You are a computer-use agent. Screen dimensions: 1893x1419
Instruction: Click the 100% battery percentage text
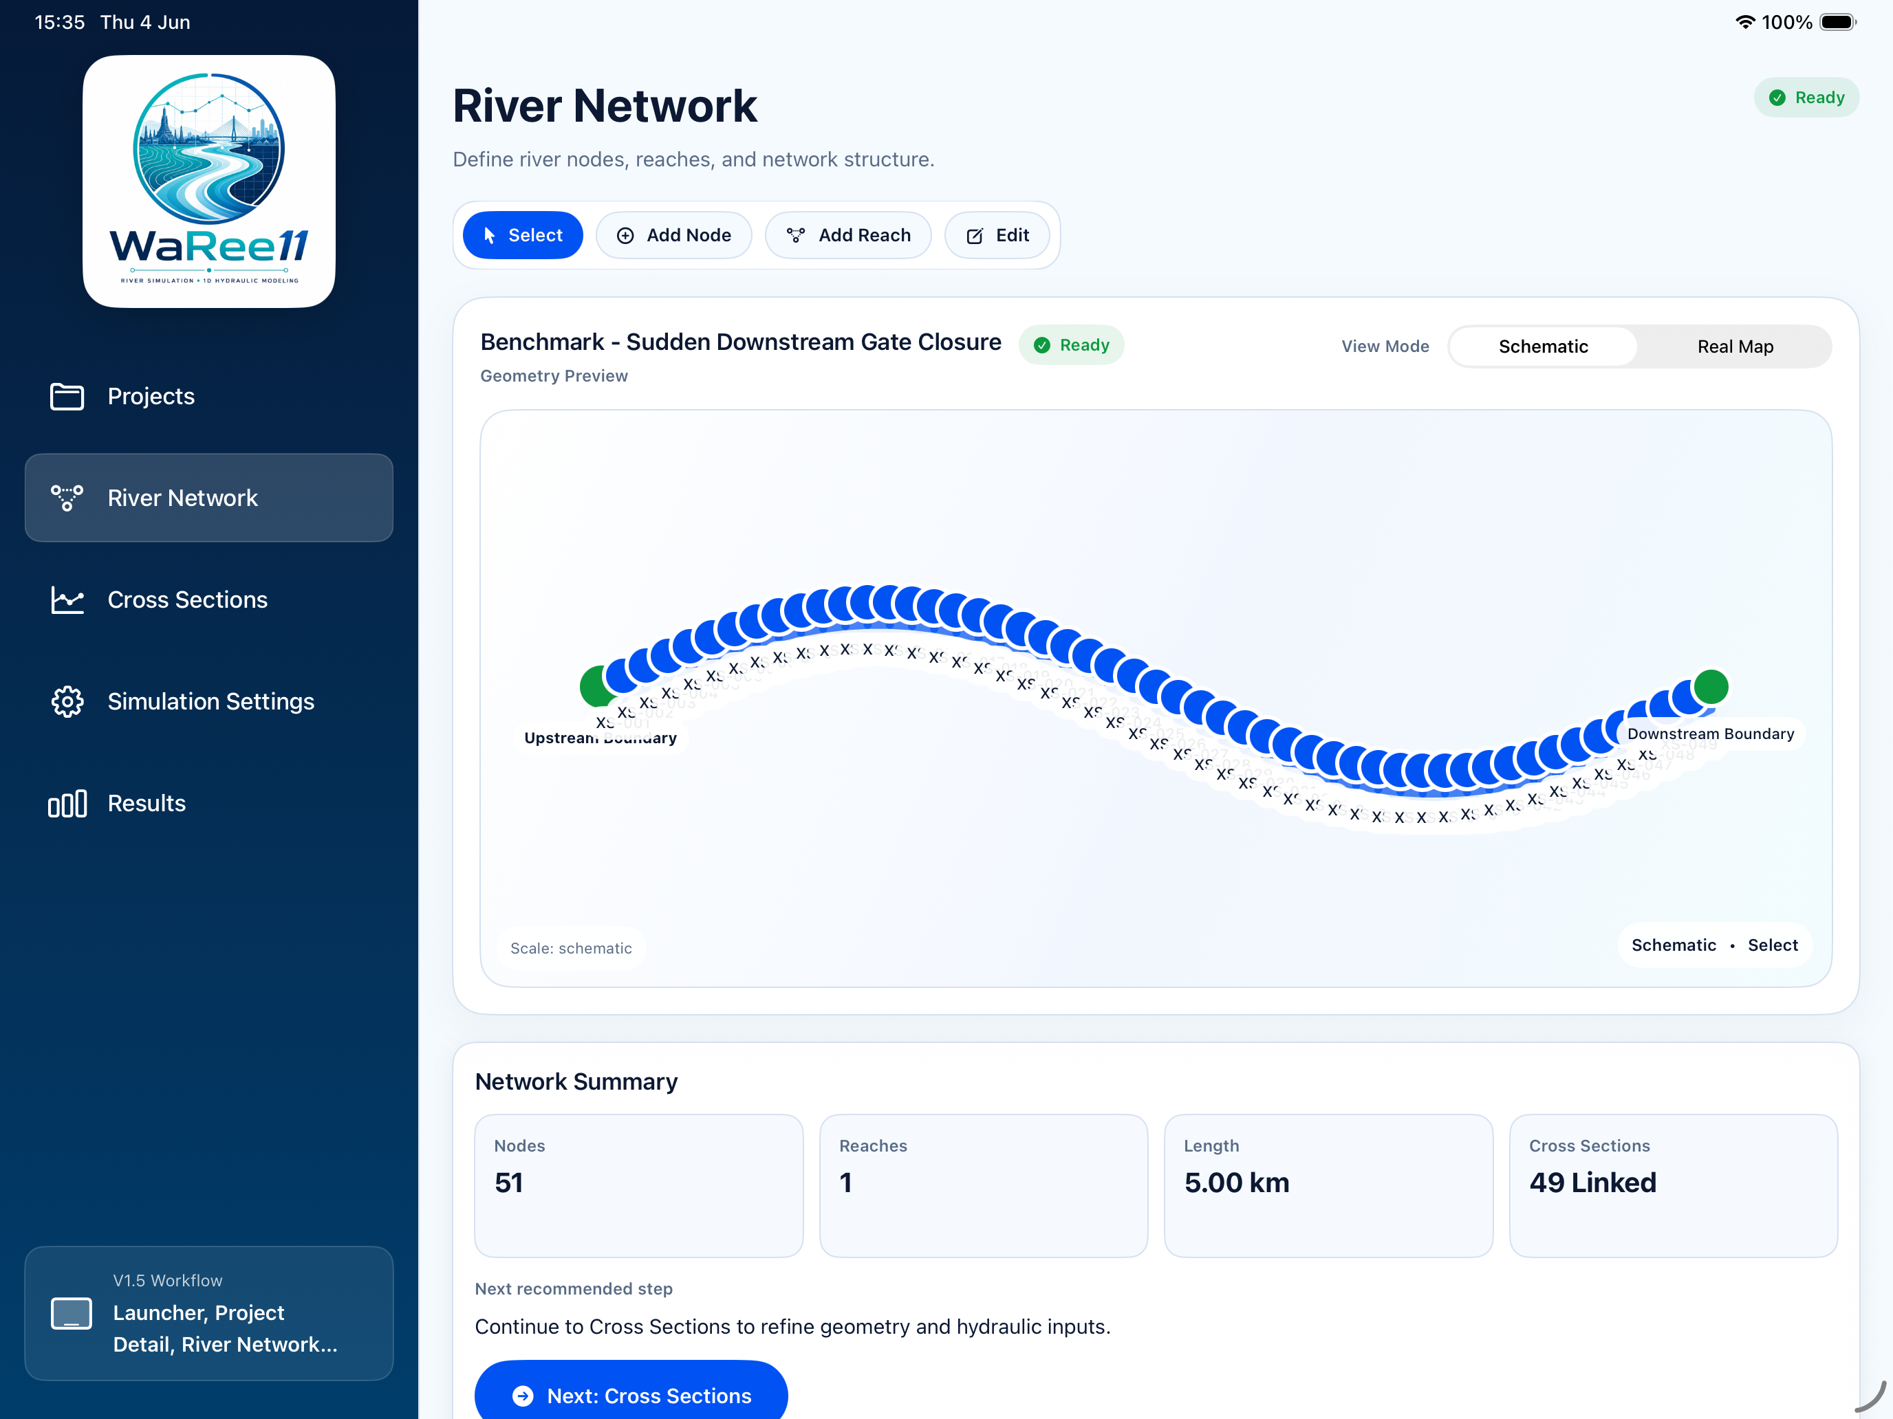coord(1787,22)
